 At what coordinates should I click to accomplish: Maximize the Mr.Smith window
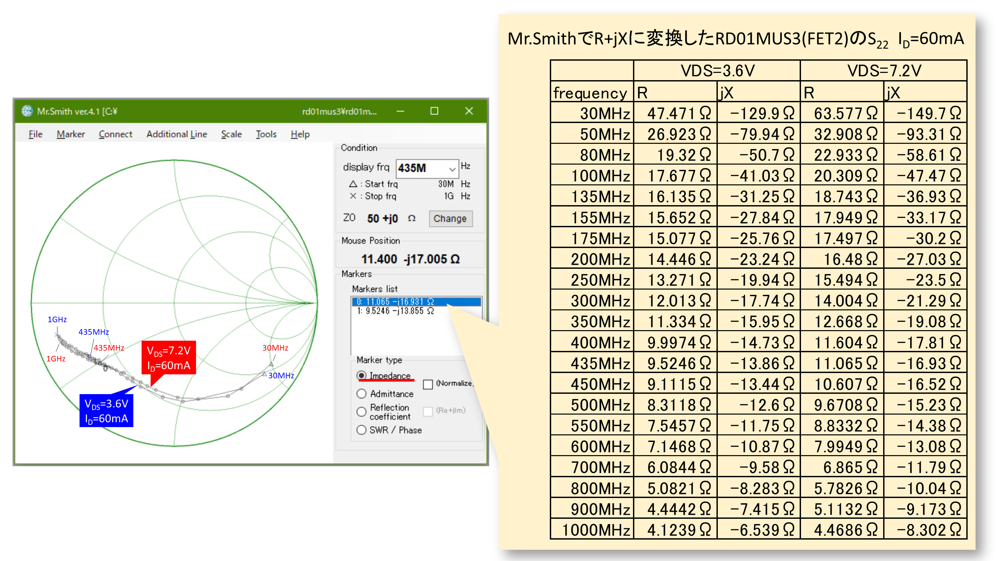(434, 111)
